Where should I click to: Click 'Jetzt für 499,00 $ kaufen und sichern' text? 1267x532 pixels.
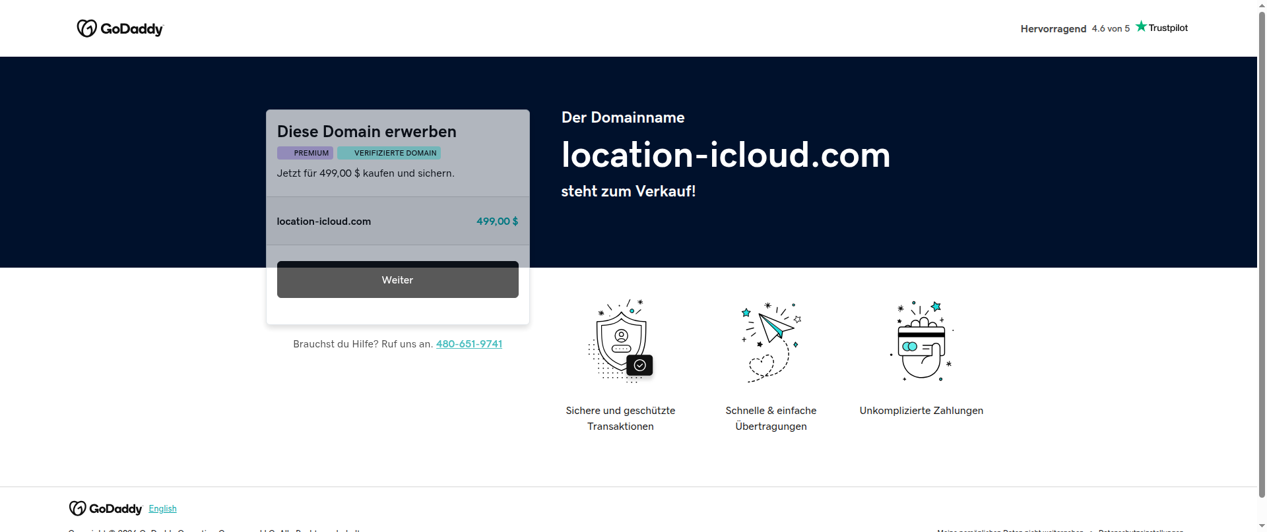(x=366, y=173)
